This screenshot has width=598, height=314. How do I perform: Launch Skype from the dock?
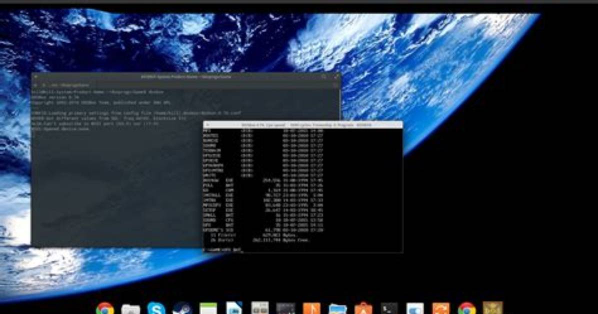click(156, 308)
